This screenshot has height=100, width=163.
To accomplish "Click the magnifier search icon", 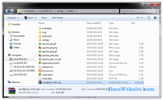I will (x=157, y=11).
